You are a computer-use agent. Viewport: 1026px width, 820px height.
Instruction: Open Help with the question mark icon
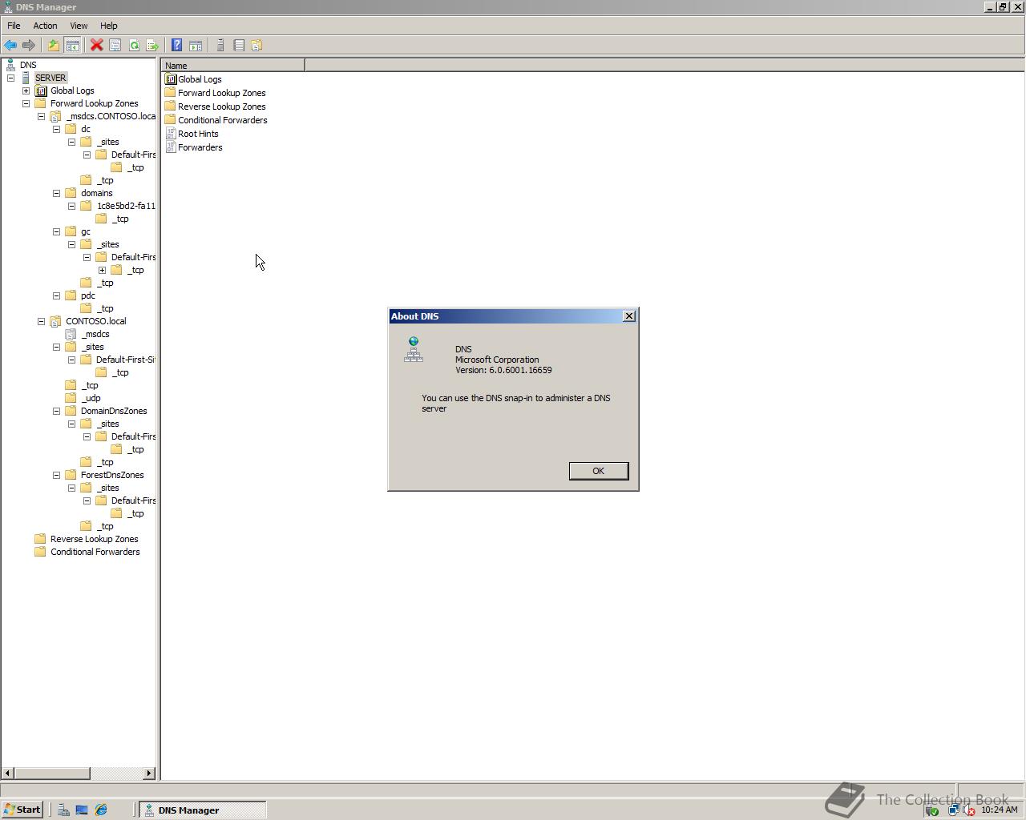tap(177, 46)
